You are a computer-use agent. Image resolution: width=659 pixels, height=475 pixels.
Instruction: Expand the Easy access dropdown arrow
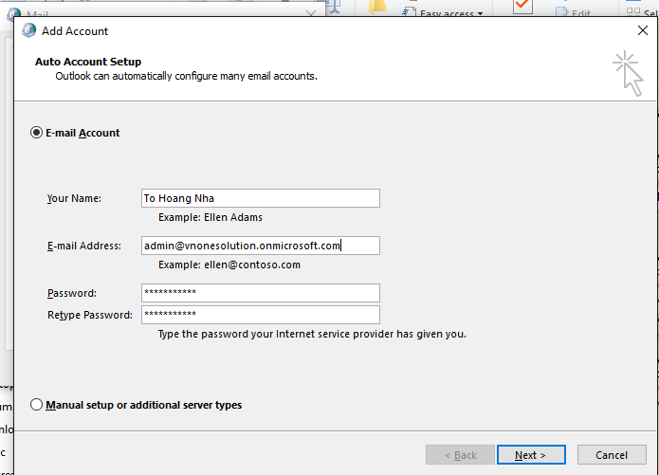480,14
